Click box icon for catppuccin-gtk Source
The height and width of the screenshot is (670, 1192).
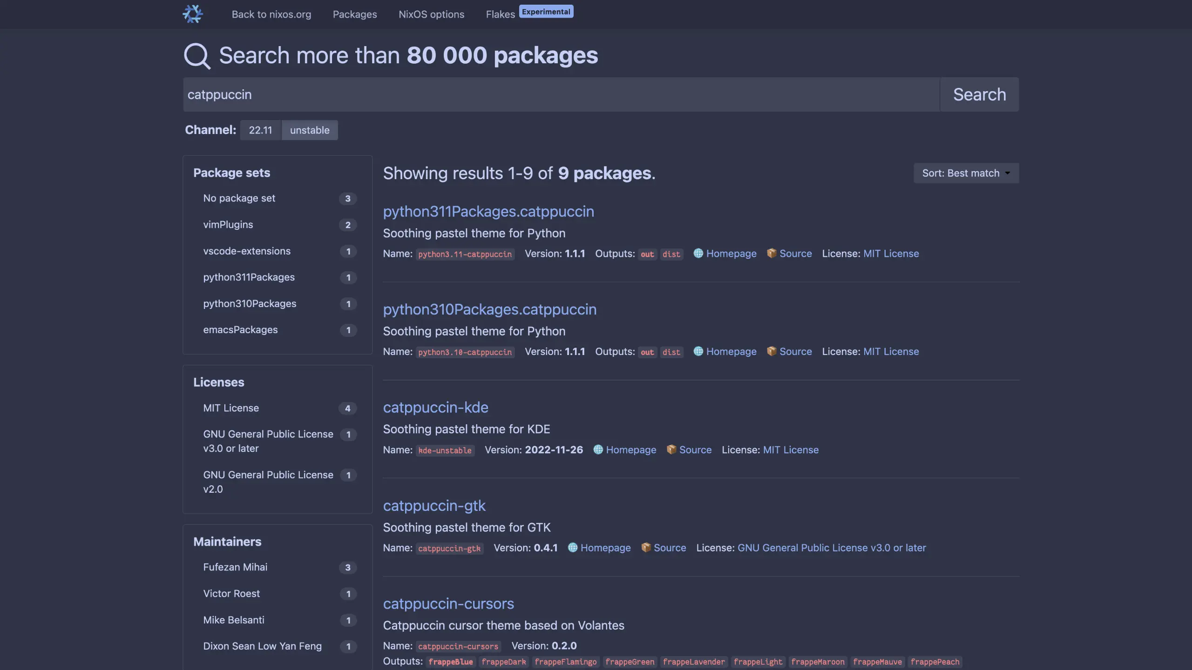(x=646, y=548)
